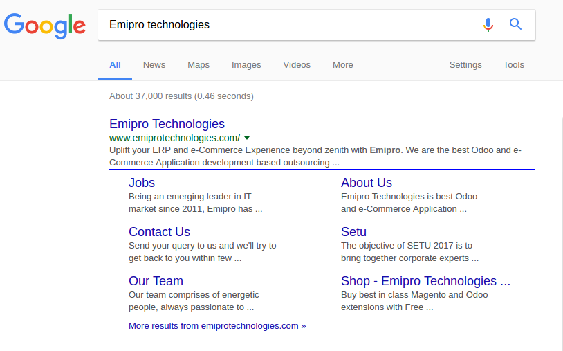Switch to the News tab
Image resolution: width=563 pixels, height=351 pixels.
point(154,65)
